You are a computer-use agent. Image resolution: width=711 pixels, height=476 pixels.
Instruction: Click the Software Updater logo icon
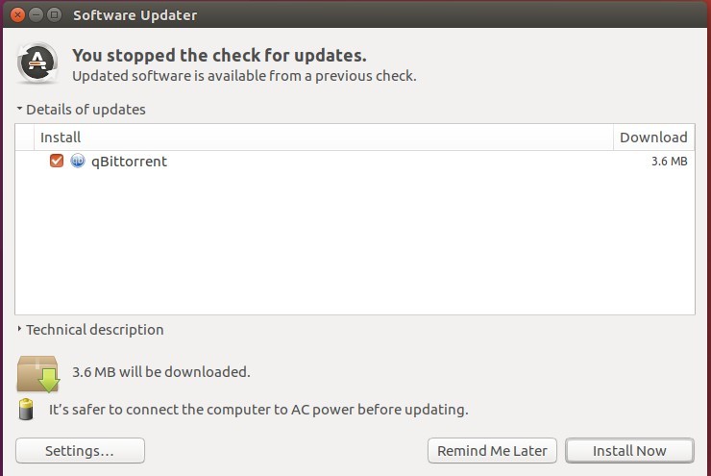point(37,63)
